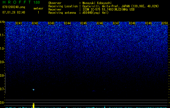Click the bright meteor echo near 0.7 kHz
This screenshot has width=170, height=108.
click(34, 90)
